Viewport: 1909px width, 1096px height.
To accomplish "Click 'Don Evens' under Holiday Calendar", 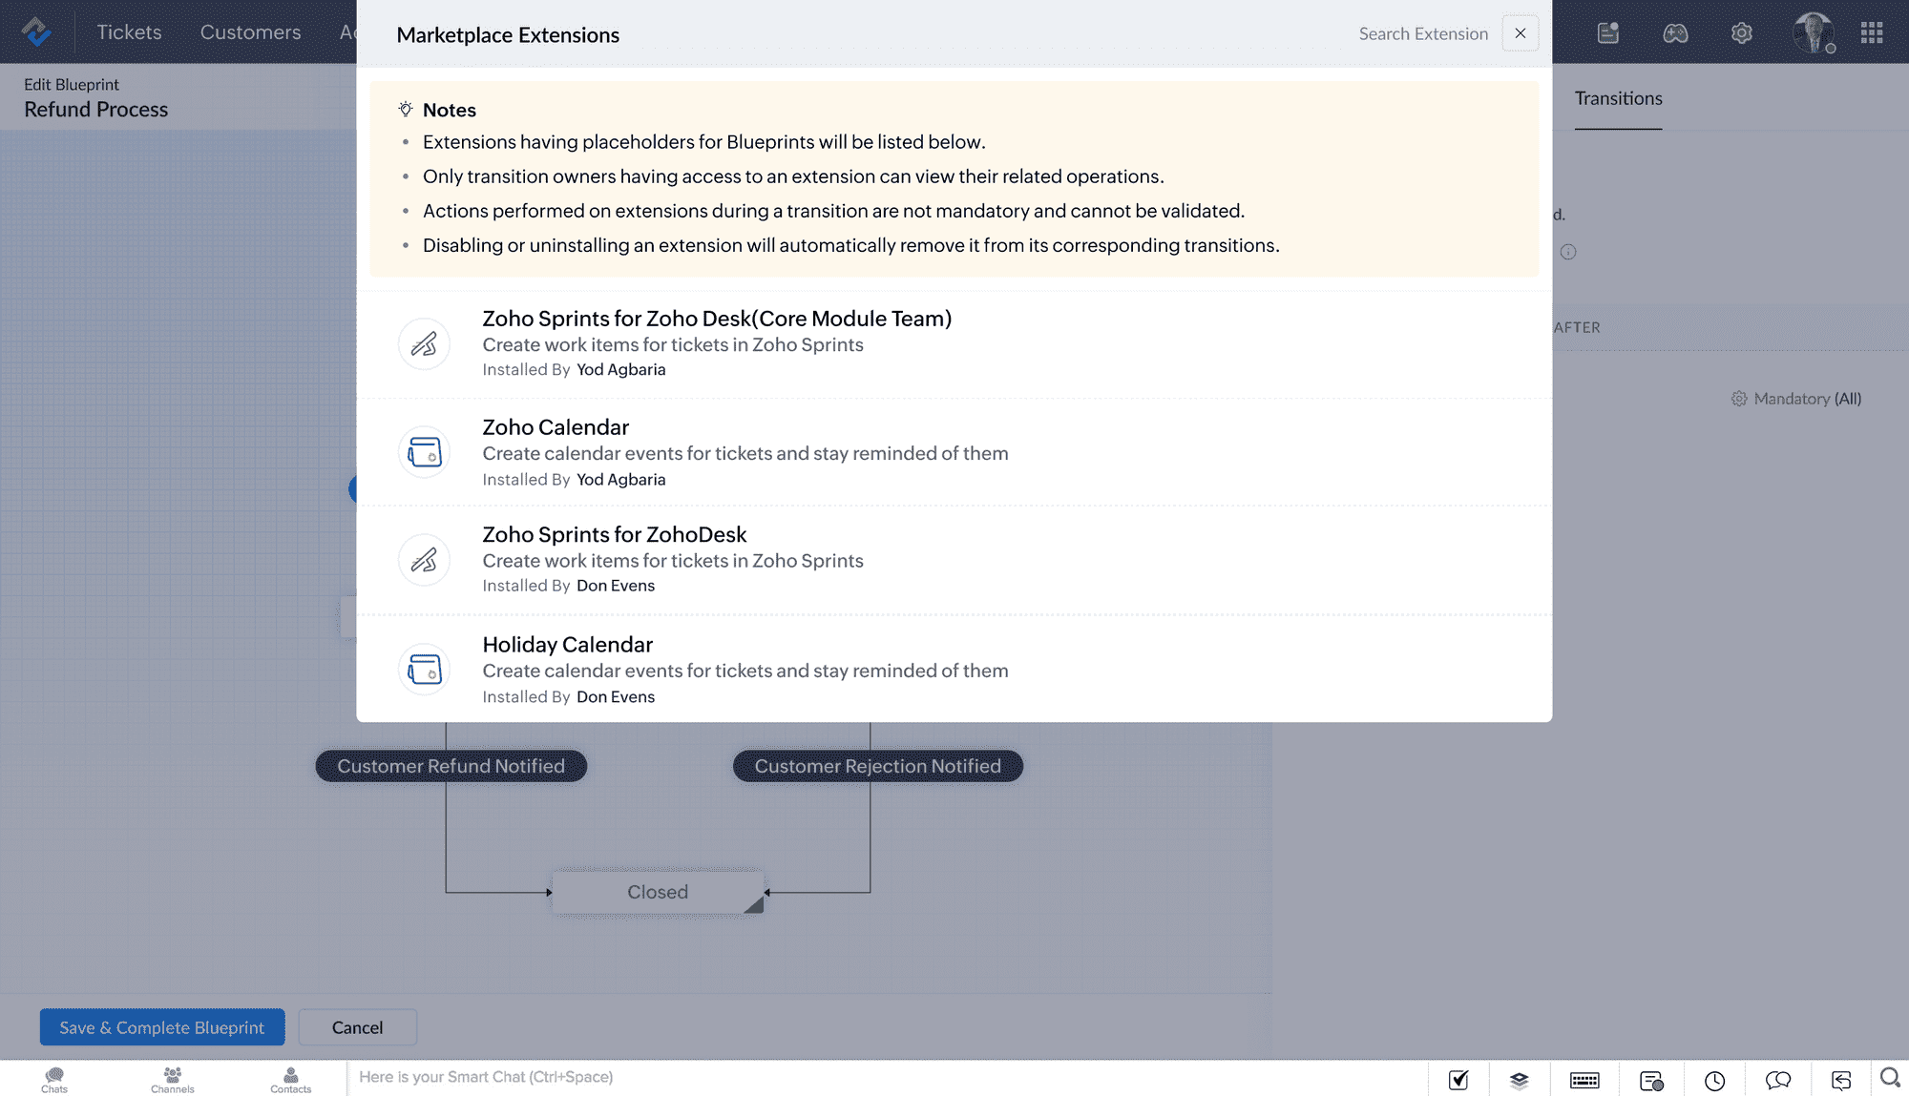I will [616, 696].
